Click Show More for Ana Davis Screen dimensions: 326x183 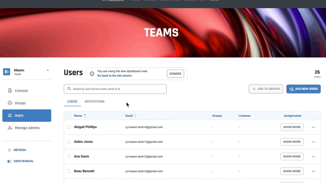pyautogui.click(x=292, y=157)
